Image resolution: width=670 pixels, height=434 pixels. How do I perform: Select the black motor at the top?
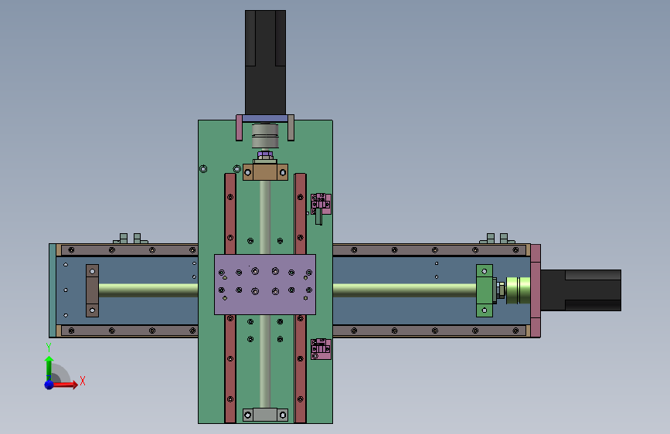(265, 63)
